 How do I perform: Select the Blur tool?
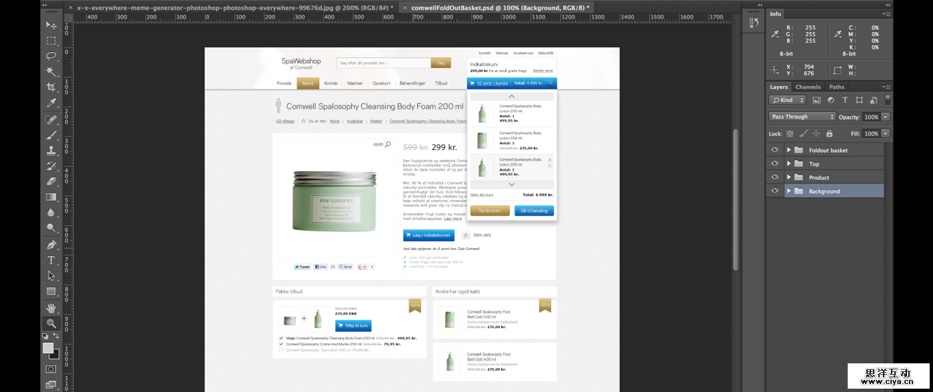click(x=51, y=213)
